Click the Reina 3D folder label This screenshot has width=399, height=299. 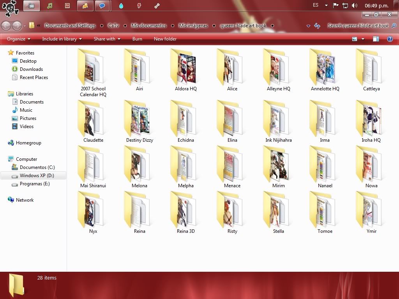coord(186,231)
